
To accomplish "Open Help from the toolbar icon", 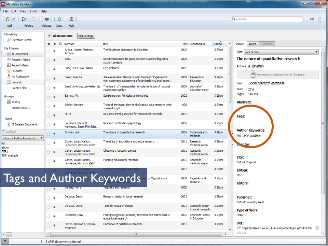I will click(71, 19).
